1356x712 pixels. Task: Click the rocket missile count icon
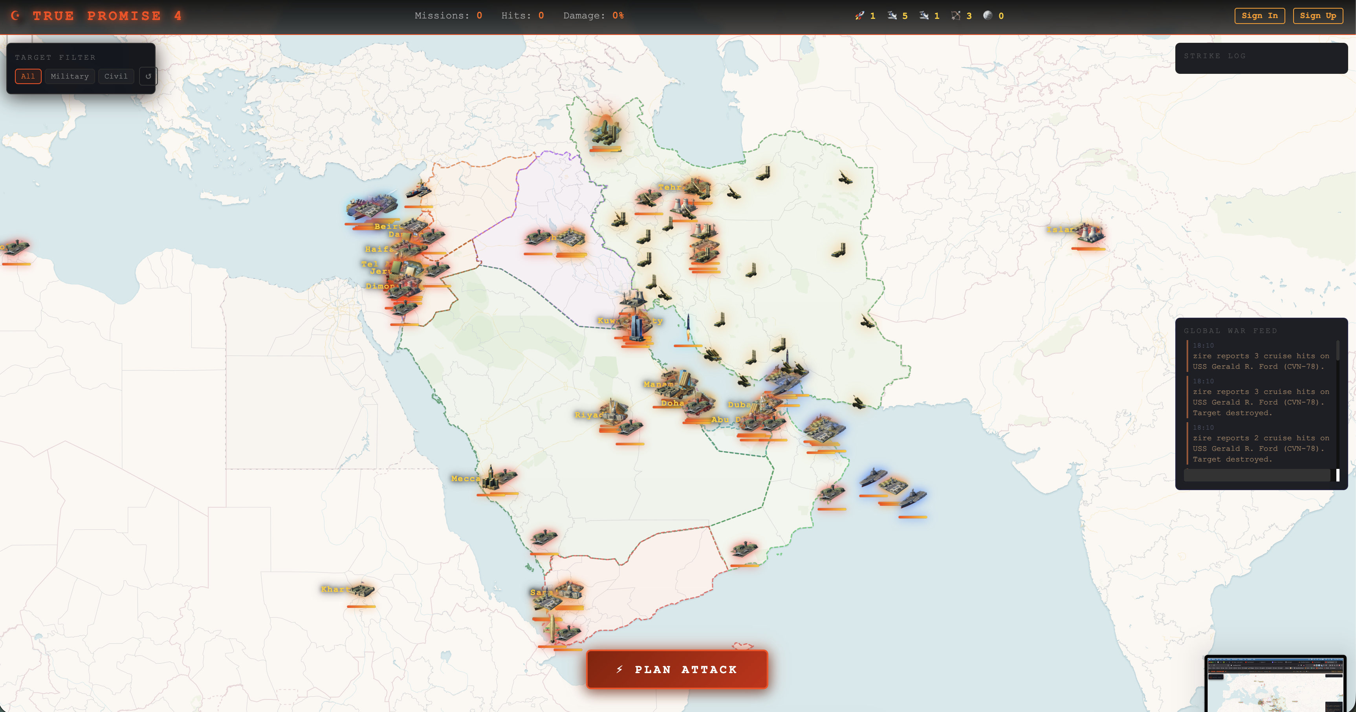[x=859, y=16]
